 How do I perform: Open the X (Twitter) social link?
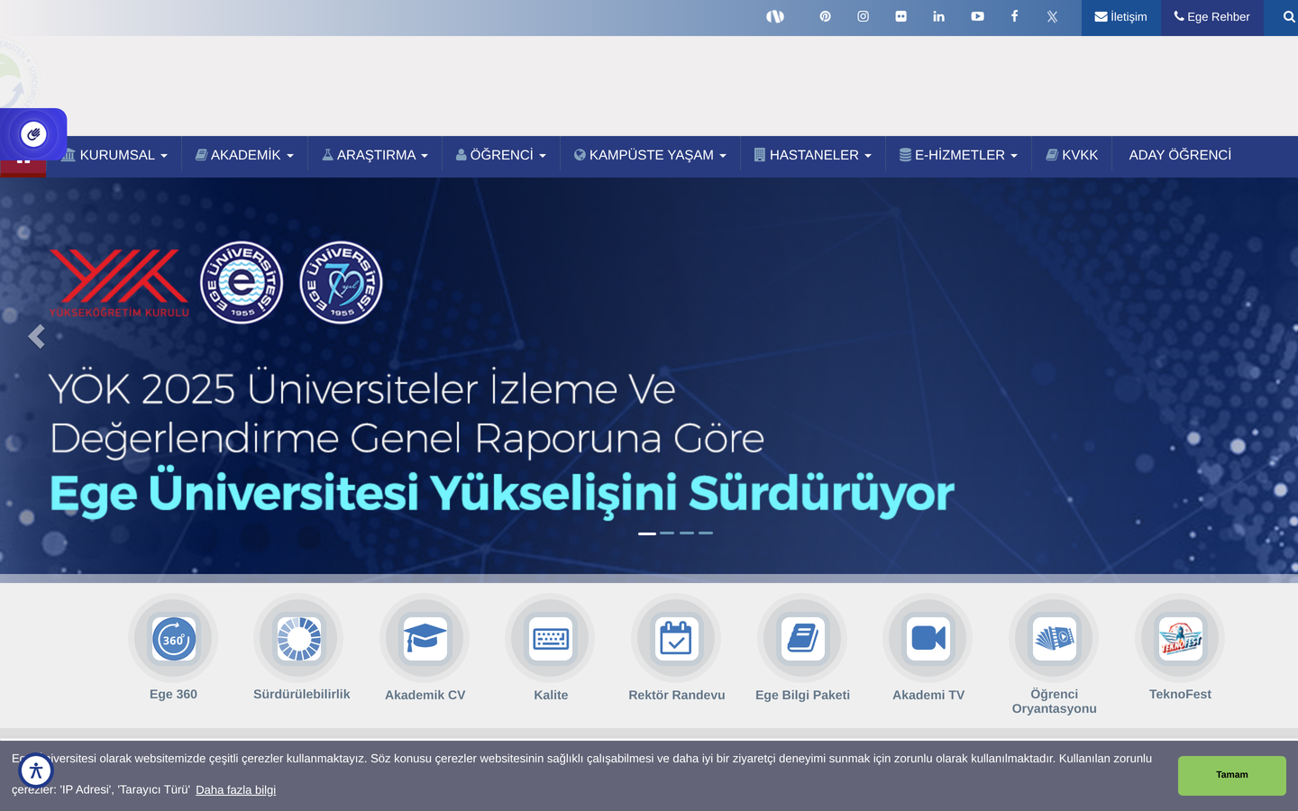pos(1052,16)
